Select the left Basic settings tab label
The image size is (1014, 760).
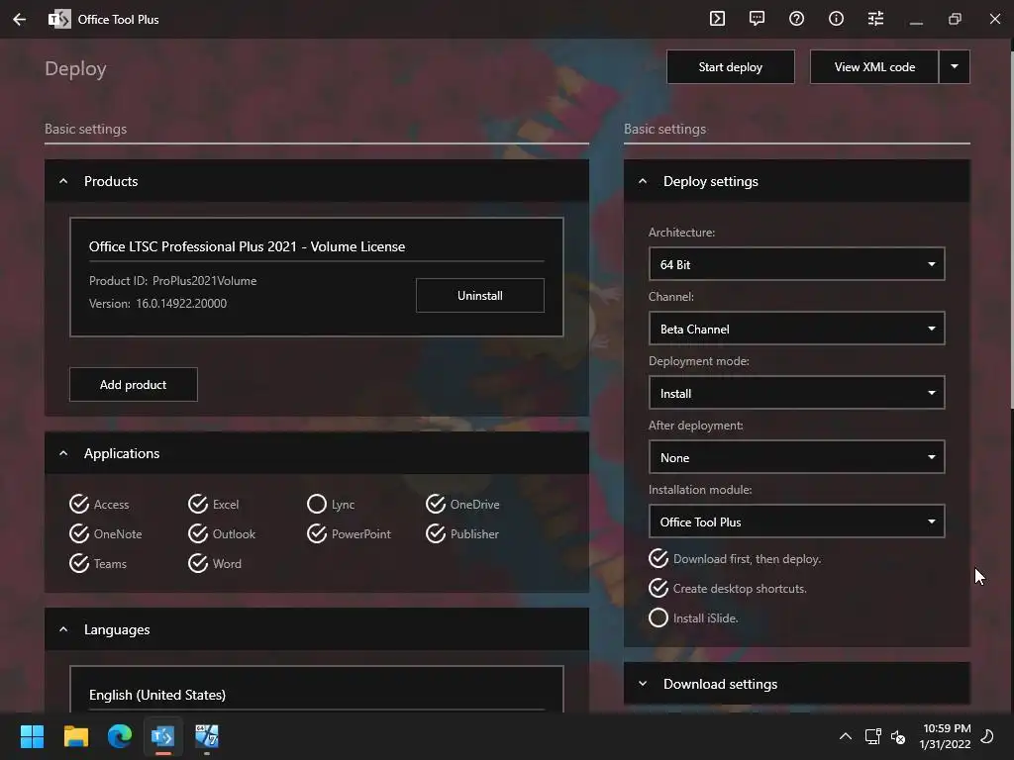pyautogui.click(x=85, y=129)
